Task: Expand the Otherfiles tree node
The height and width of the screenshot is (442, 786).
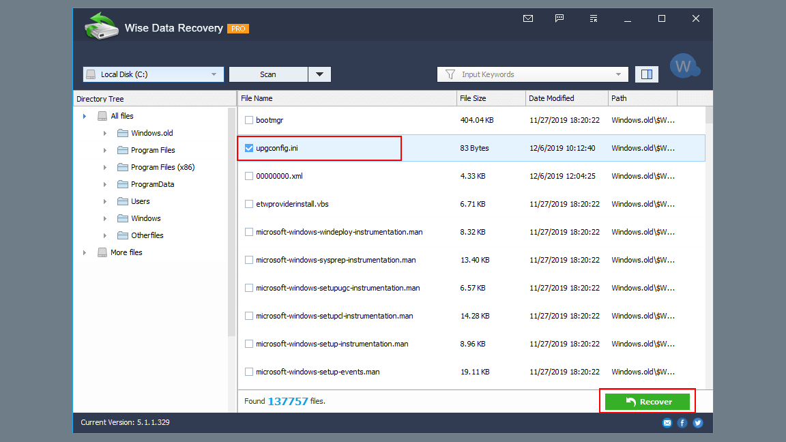Action: pos(104,235)
